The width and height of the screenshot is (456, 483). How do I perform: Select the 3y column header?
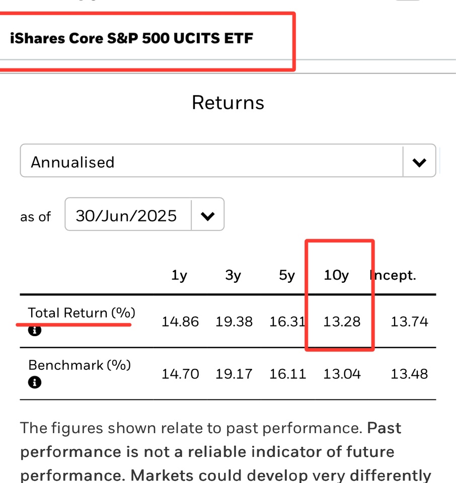(x=233, y=275)
